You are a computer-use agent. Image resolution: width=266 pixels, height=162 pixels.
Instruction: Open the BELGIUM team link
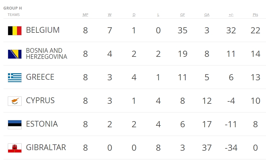43,30
